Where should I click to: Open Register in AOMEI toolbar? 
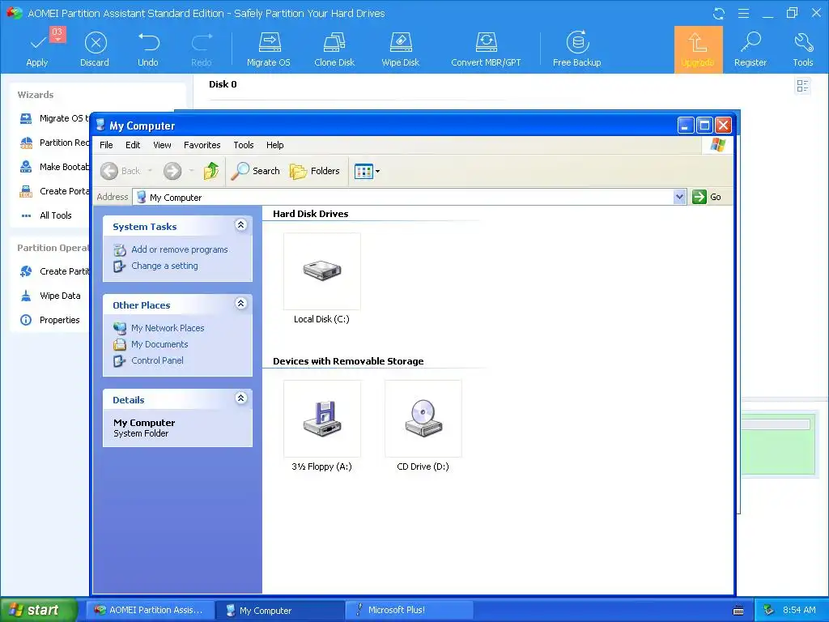click(x=750, y=49)
